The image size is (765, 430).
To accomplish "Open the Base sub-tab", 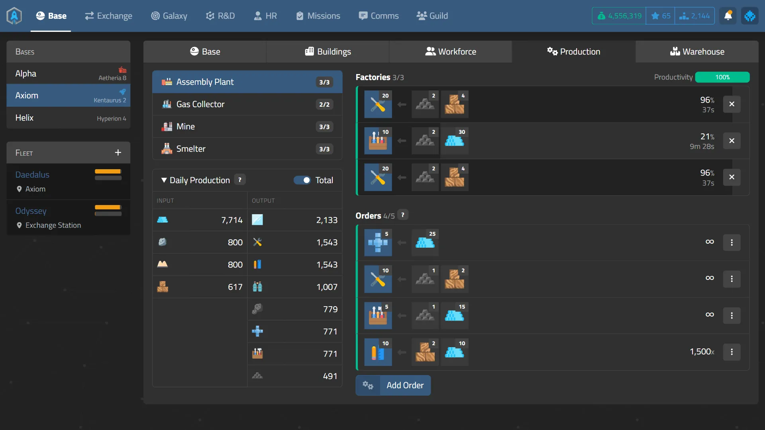I will pos(205,52).
